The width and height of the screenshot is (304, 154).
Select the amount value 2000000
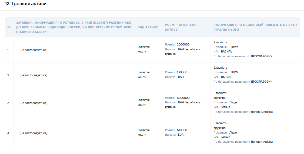point(183,44)
